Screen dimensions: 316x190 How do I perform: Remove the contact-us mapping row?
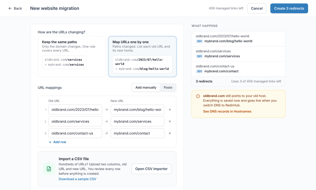170,133
